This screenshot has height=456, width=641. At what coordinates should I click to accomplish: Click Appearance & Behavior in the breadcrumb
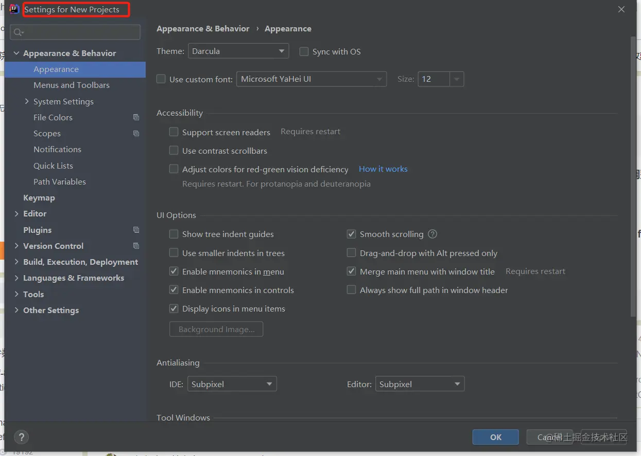tap(203, 29)
